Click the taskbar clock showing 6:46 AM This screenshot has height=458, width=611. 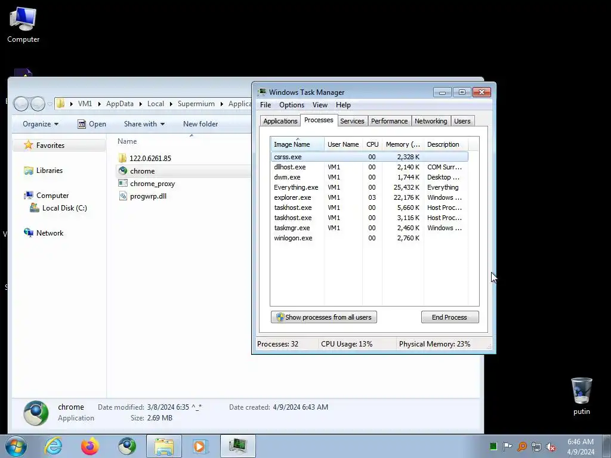click(580, 447)
